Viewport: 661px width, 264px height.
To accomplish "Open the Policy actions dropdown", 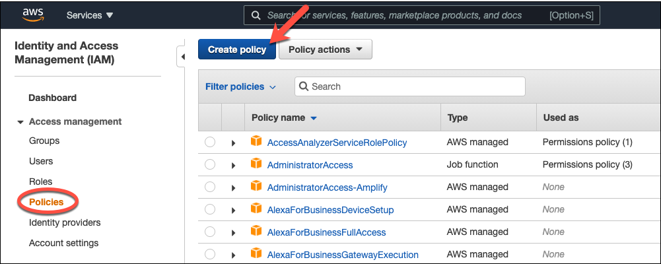I will (x=325, y=49).
